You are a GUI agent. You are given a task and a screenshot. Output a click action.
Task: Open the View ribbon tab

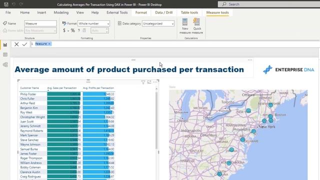coord(80,12)
